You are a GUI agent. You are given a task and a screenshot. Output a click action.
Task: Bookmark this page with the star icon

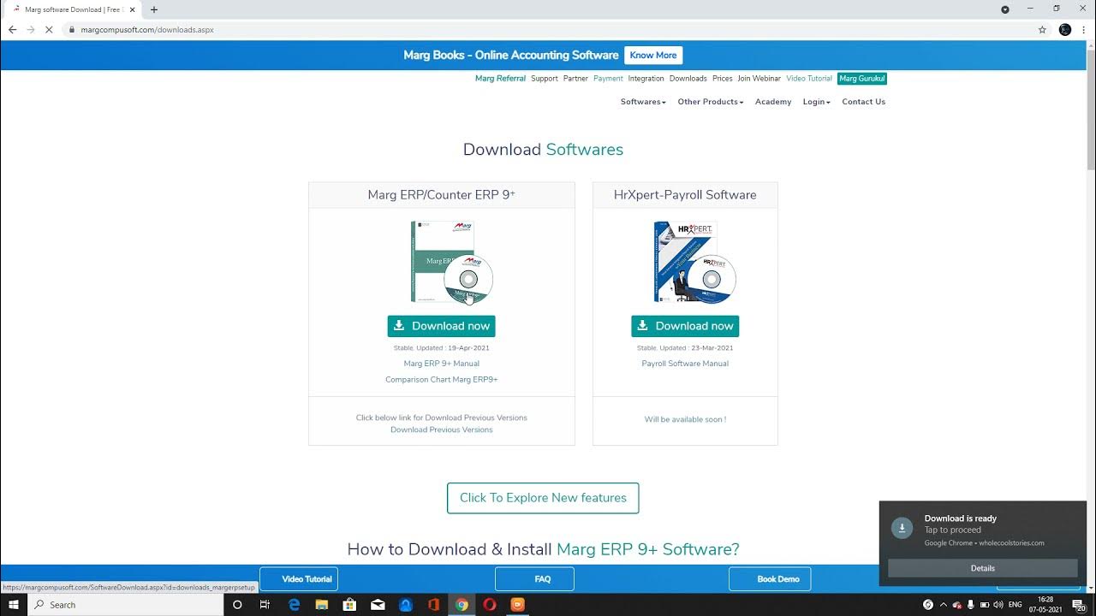tap(1042, 29)
